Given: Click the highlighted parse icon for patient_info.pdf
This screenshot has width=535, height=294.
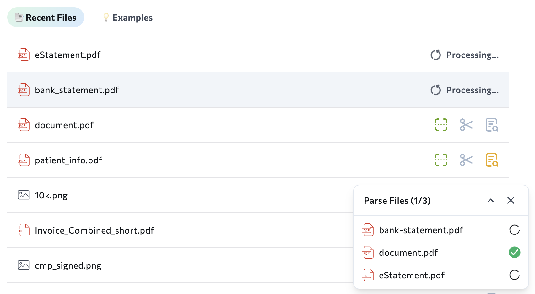Looking at the screenshot, I should (491, 160).
